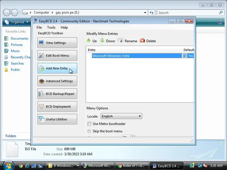227x170 pixels.
Task: Open BCD Backup/Repair section
Action: point(57,94)
